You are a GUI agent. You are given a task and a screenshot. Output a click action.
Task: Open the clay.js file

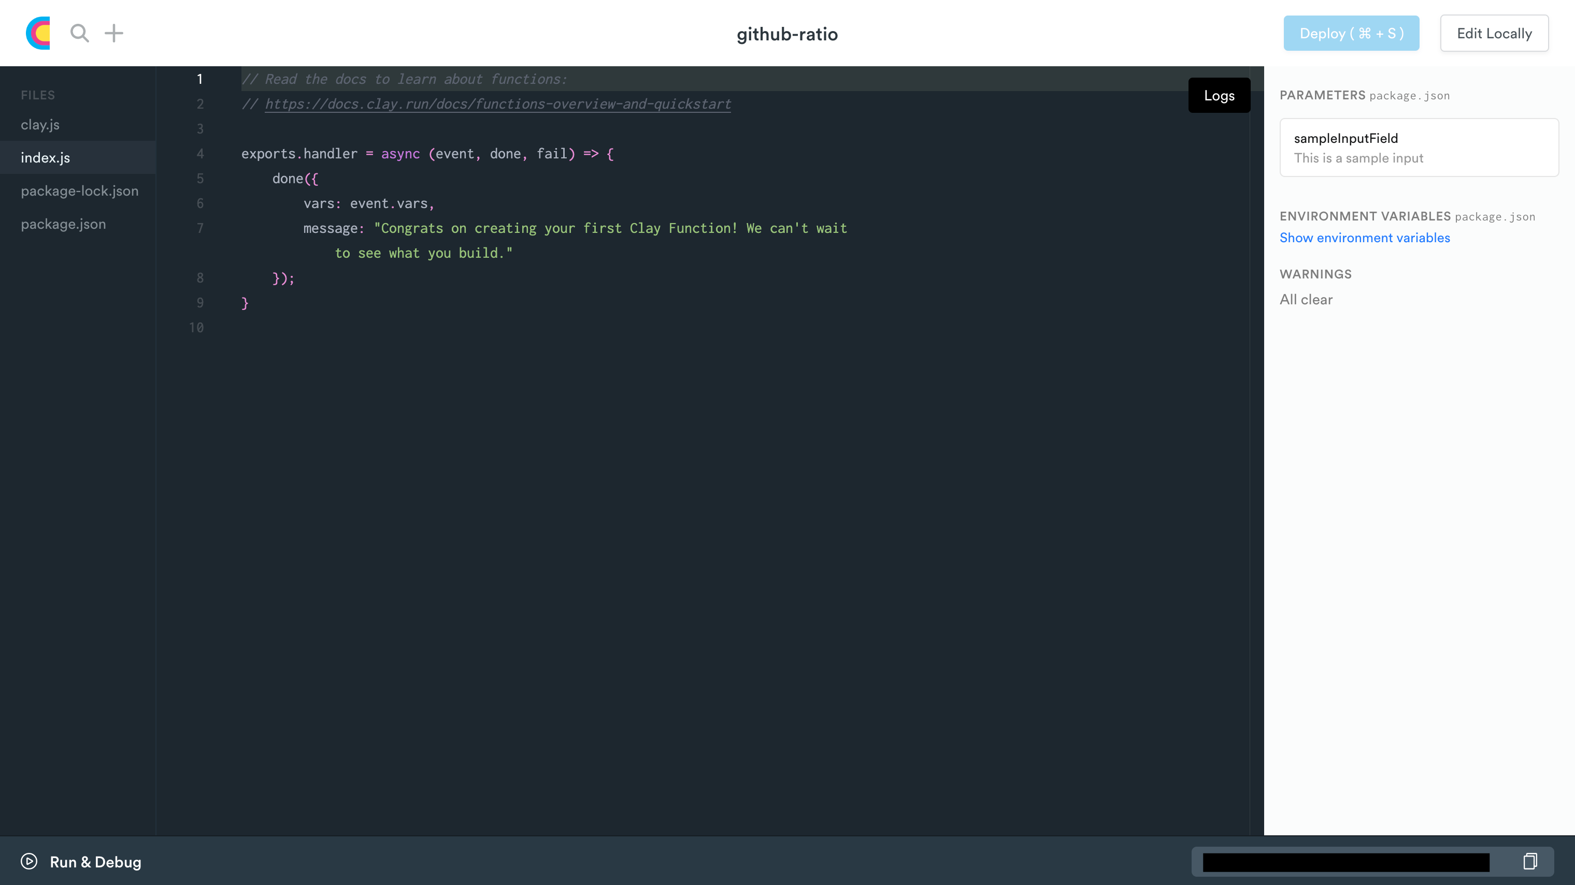(40, 125)
